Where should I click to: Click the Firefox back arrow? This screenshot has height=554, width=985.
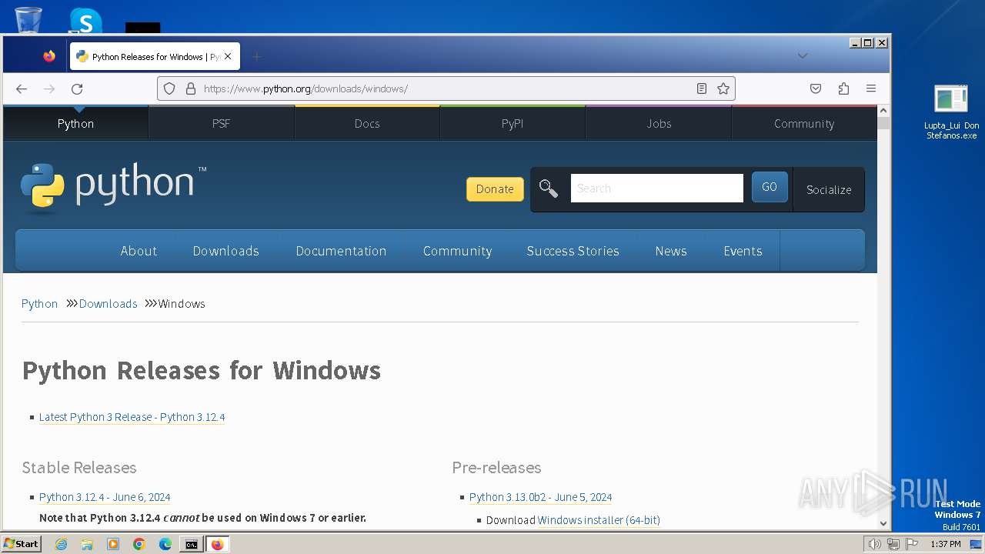[x=22, y=88]
